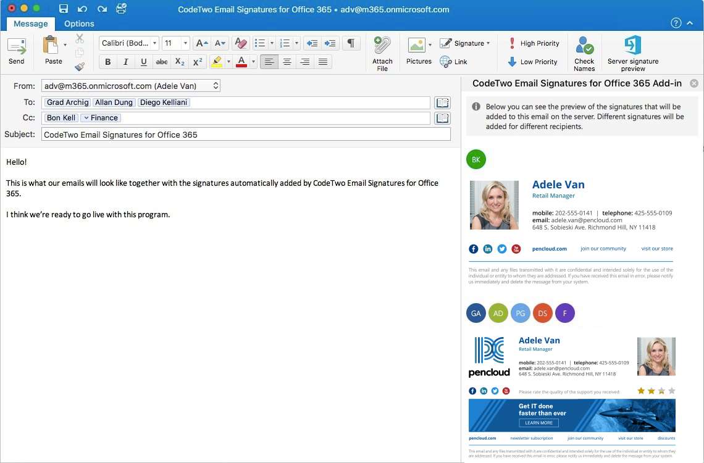Open the font size 11 dropdown
Screen dimensions: 704x463
pyautogui.click(x=185, y=43)
